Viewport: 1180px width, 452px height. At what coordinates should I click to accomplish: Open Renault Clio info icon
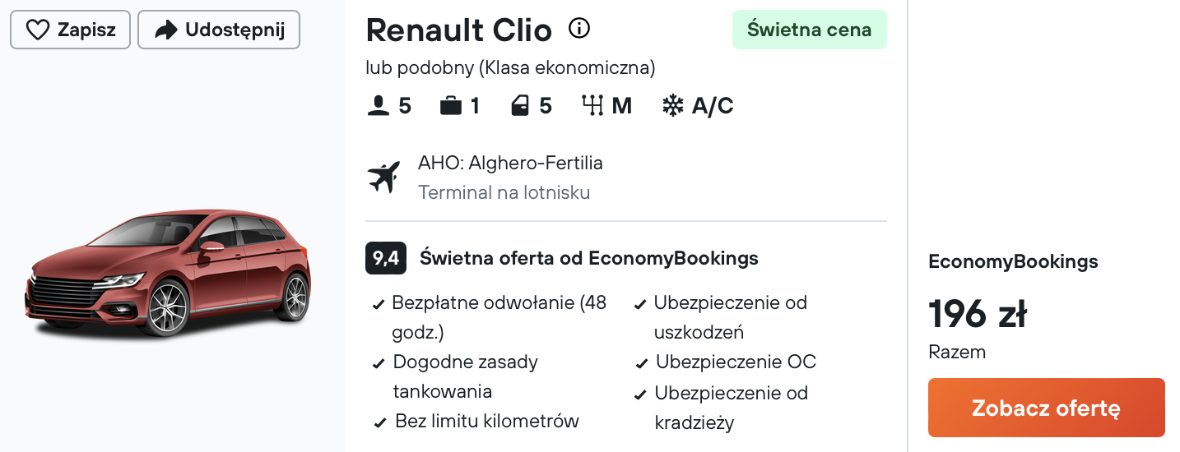(579, 30)
